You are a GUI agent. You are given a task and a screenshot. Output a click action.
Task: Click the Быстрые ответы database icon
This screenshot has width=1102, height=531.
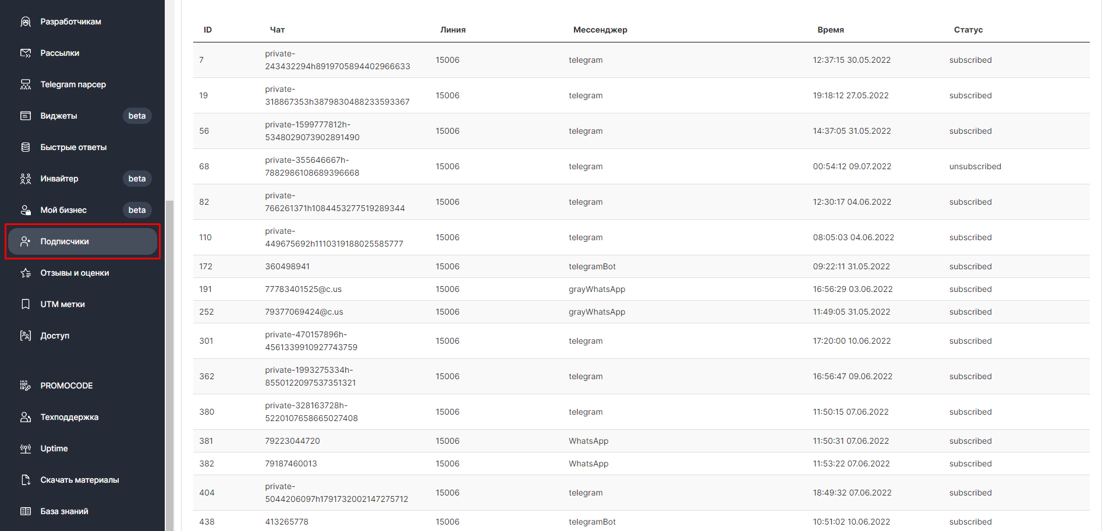pyautogui.click(x=26, y=147)
